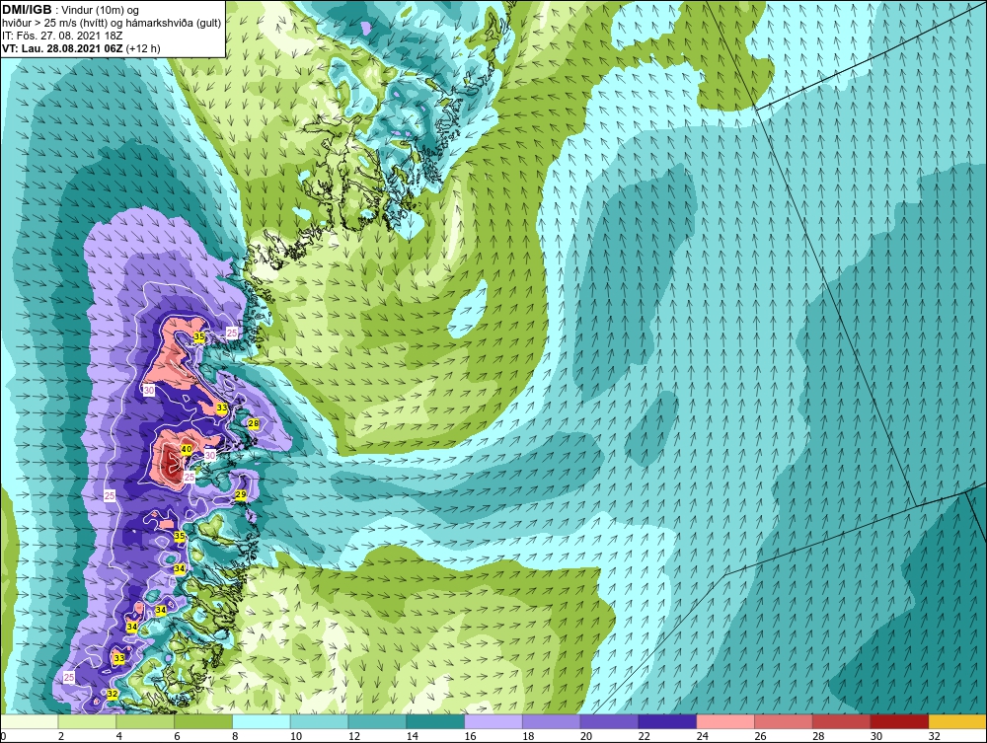
Task: Click the olive green 6–8 legend swatch
Action: tap(203, 721)
